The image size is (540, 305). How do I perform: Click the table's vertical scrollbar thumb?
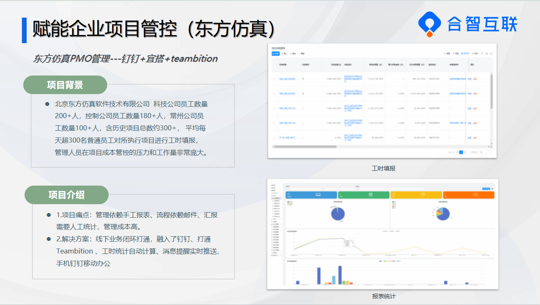pos(491,91)
